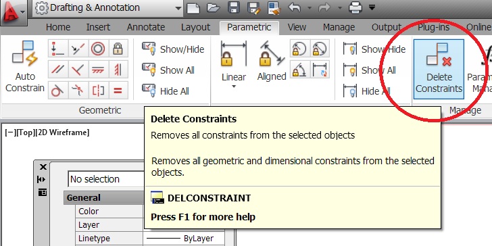Apply the Parallel constraint icon

click(58, 70)
